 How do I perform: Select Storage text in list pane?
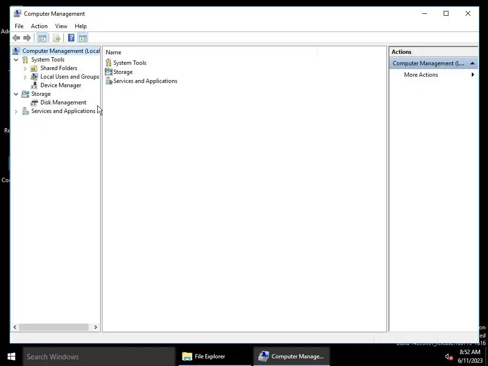(x=123, y=72)
